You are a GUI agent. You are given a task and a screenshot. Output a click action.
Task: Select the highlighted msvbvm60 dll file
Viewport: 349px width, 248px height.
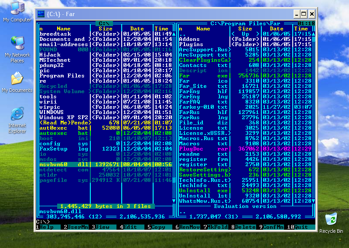tap(106, 164)
